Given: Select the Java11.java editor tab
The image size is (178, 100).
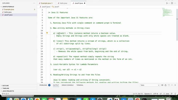Looking at the screenshot, I should coord(79,3).
